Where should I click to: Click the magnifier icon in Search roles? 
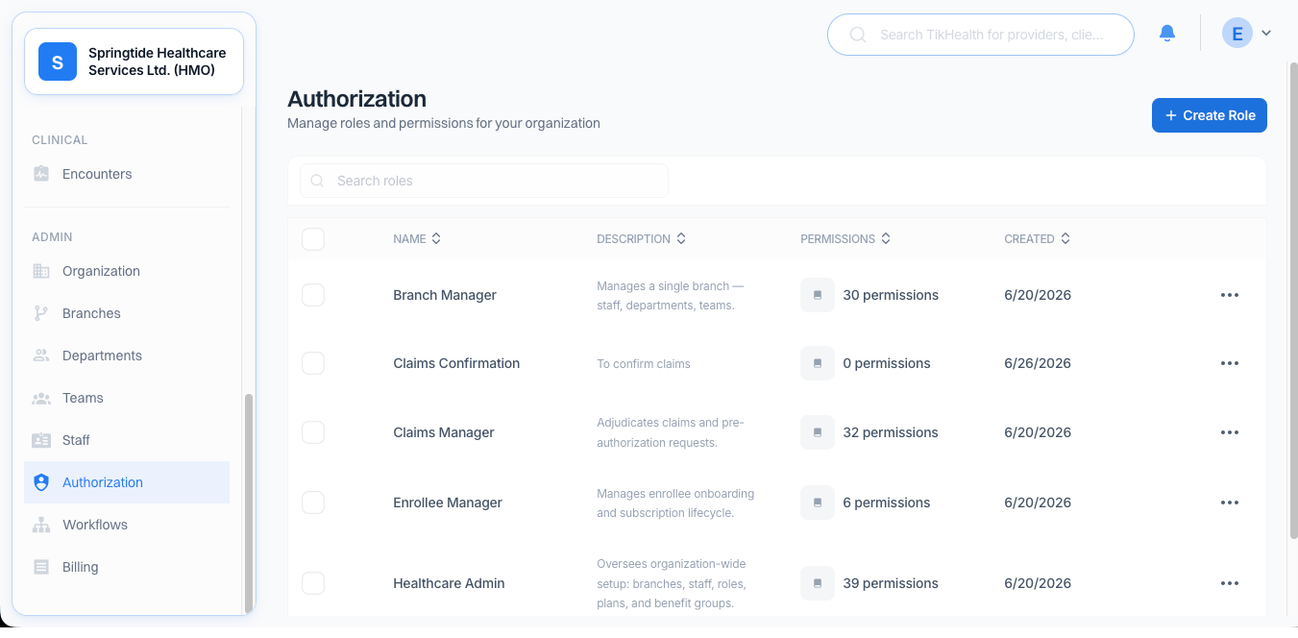tap(317, 181)
